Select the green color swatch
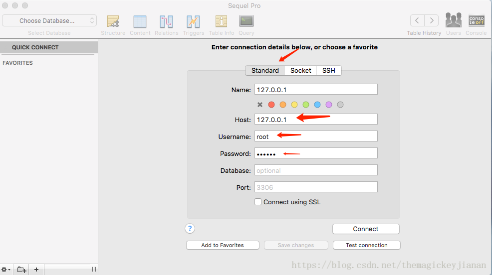Viewport: 492px width, 275px height. click(x=306, y=105)
